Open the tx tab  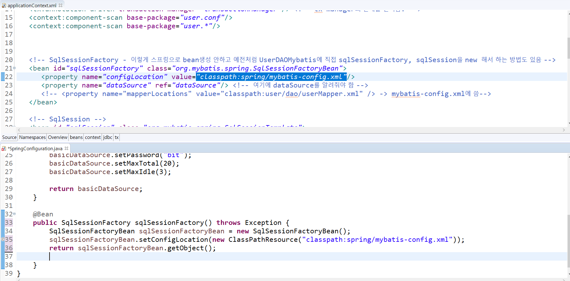117,137
